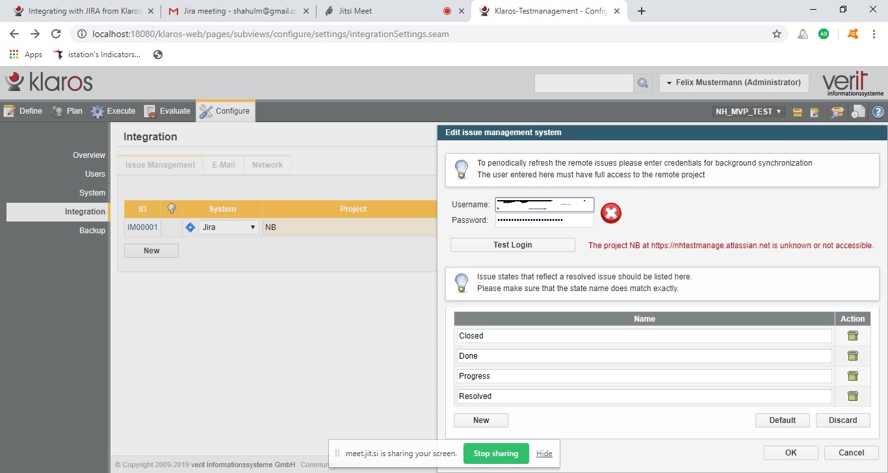Image resolution: width=888 pixels, height=473 pixels.
Task: Switch to the E-Mail tab
Action: (223, 165)
